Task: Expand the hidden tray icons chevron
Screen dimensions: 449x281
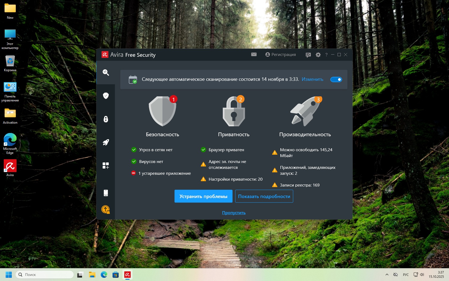Action: click(x=387, y=275)
